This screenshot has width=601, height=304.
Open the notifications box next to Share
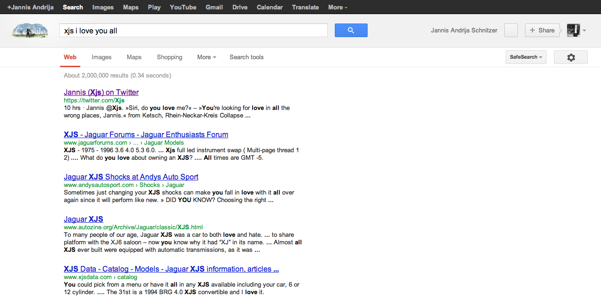click(x=511, y=30)
